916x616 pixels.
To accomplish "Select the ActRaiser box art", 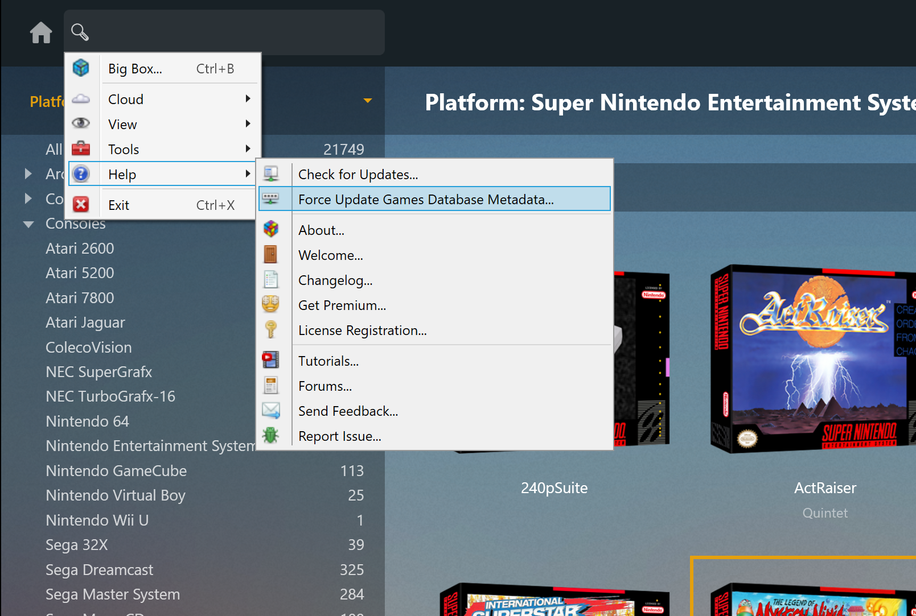I will 813,358.
